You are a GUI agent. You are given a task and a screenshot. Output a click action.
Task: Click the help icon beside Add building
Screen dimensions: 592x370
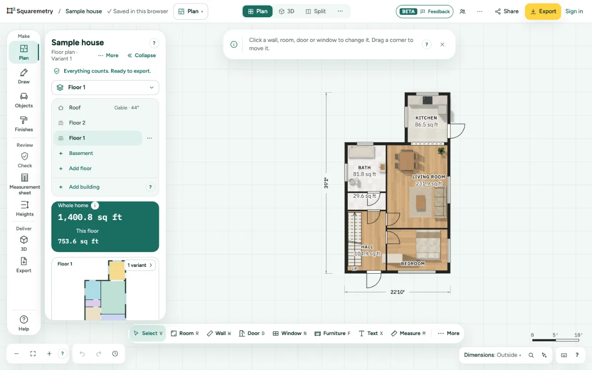coord(151,187)
